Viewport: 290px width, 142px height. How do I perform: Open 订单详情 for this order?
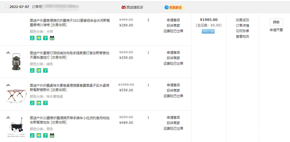(x=242, y=25)
